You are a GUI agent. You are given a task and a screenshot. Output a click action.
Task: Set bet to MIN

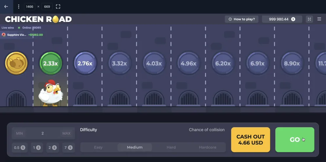tap(19, 133)
